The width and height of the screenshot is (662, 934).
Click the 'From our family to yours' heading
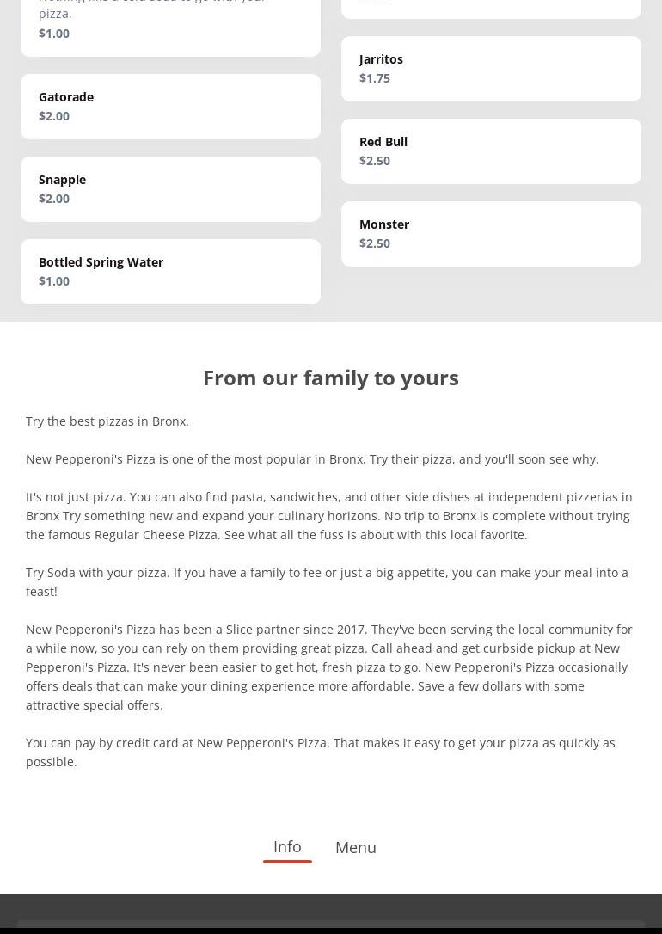(331, 378)
